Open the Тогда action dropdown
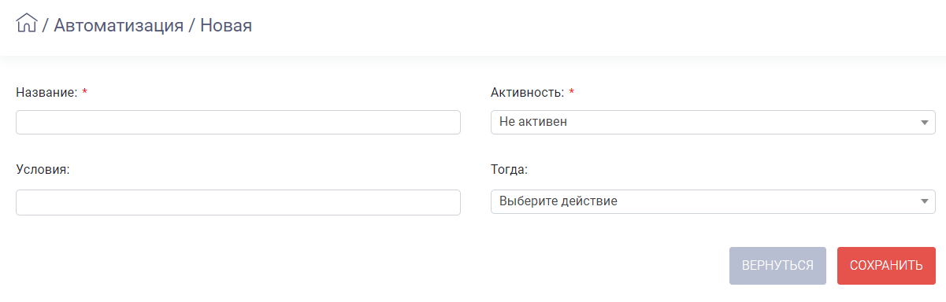Screen dimensions: 946x302 [713, 201]
